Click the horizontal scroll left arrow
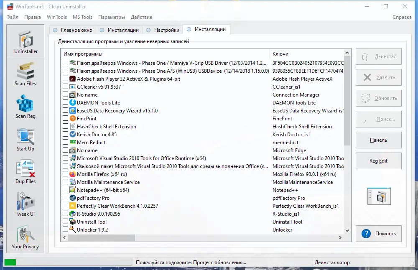 pyautogui.click(x=64, y=237)
